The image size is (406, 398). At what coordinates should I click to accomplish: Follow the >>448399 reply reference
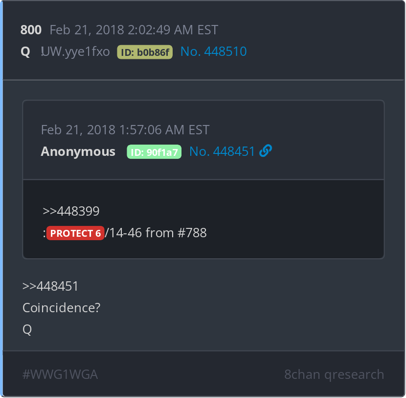71,211
